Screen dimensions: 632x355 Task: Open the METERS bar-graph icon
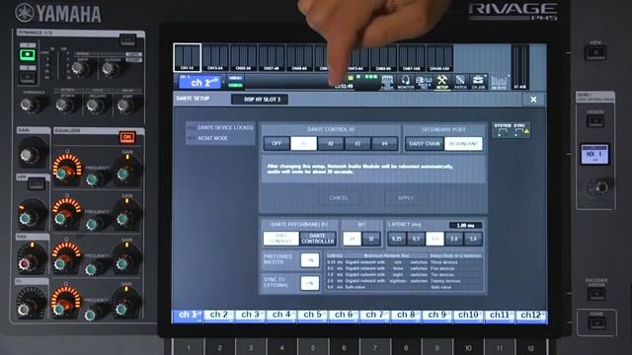coord(499,82)
